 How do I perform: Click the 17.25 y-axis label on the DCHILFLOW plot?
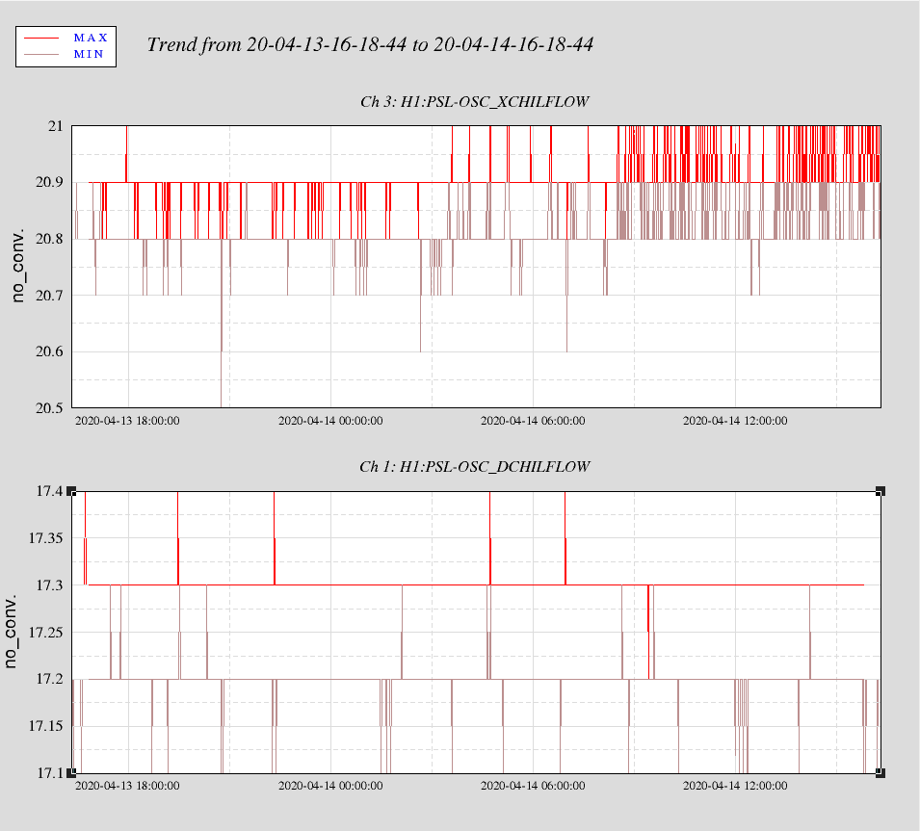46,633
